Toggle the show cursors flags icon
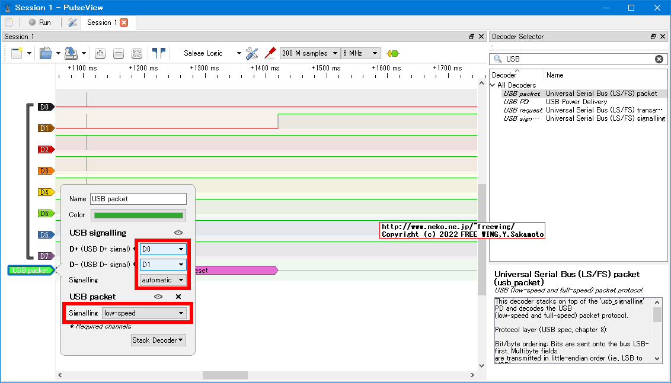Image resolution: width=671 pixels, height=383 pixels. tap(159, 53)
